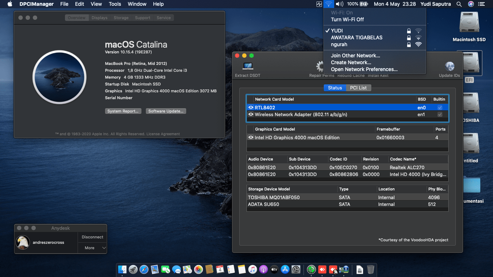
Task: Expand the More dropdown in Anydesk
Action: (x=92, y=248)
